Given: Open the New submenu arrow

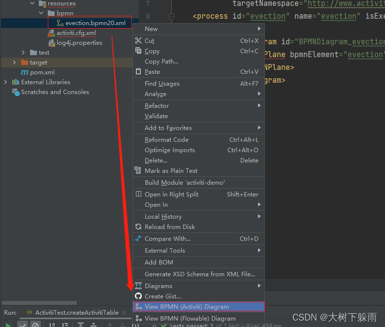Looking at the screenshot, I should 259,29.
